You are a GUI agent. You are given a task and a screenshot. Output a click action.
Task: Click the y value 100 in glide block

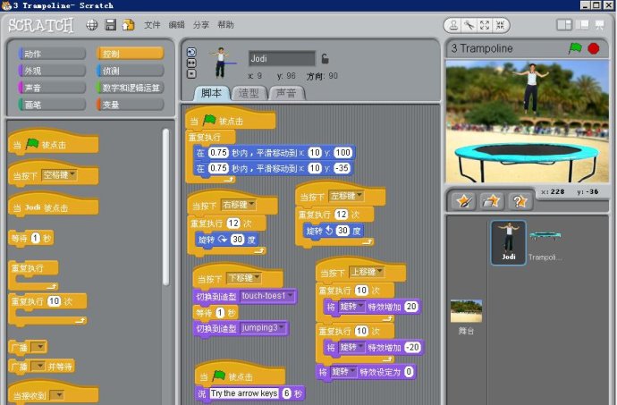coord(342,153)
